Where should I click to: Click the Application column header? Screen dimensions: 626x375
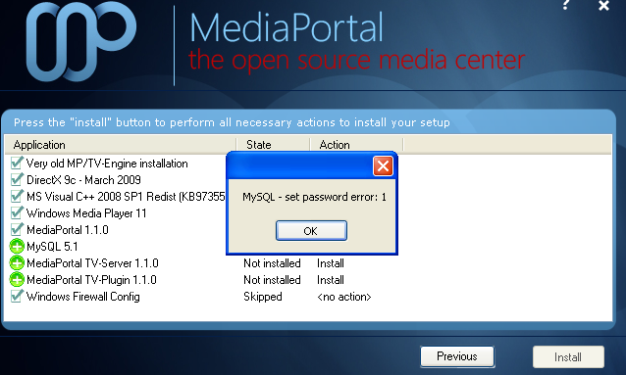[121, 145]
